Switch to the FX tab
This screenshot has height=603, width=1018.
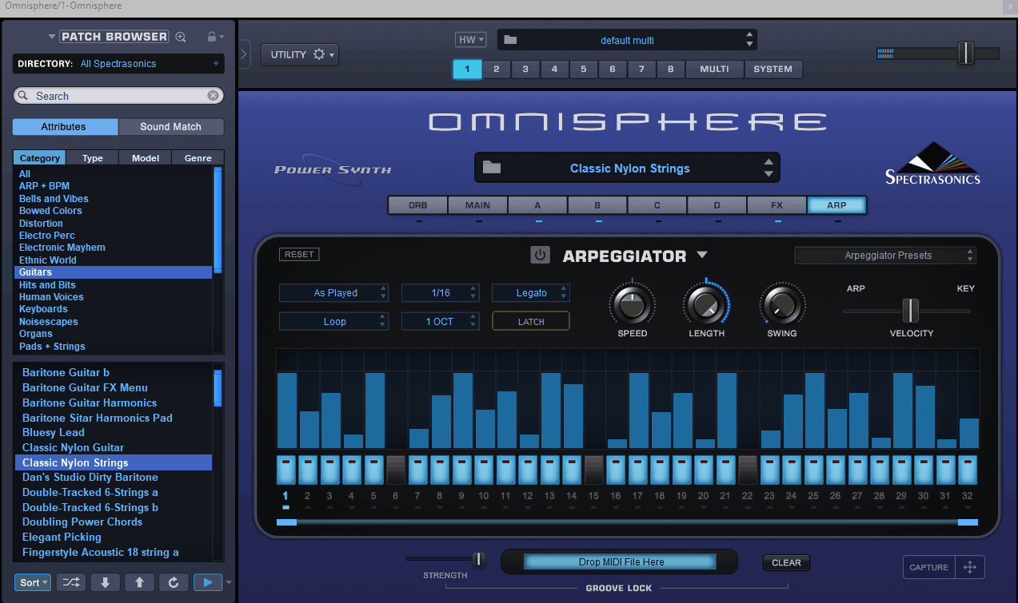776,205
